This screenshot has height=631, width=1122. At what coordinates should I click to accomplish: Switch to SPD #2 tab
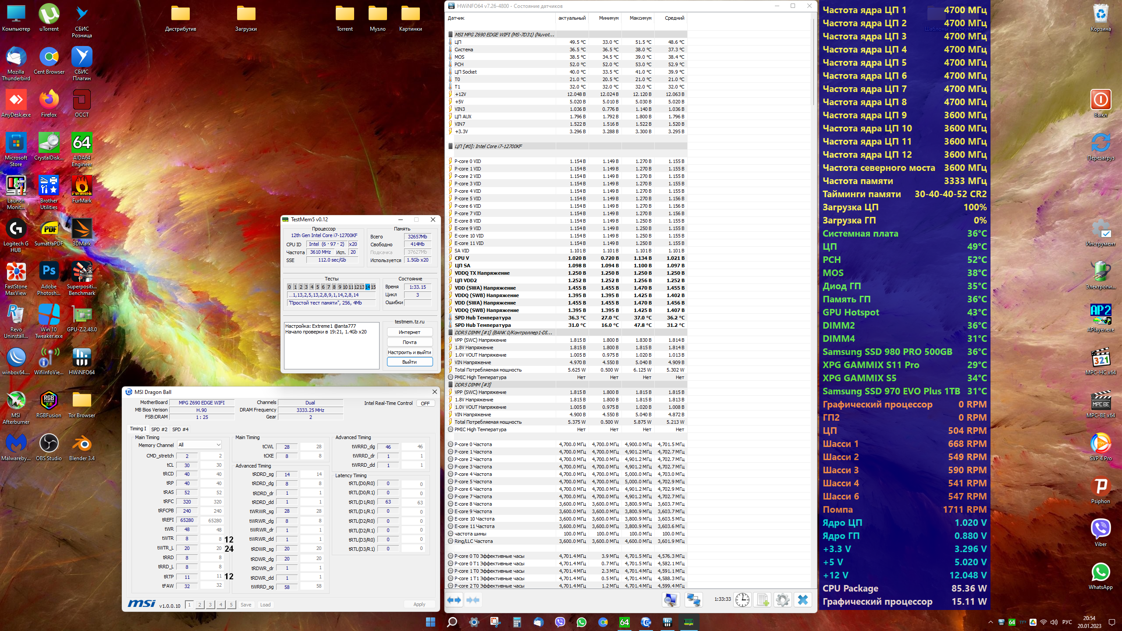tap(159, 429)
